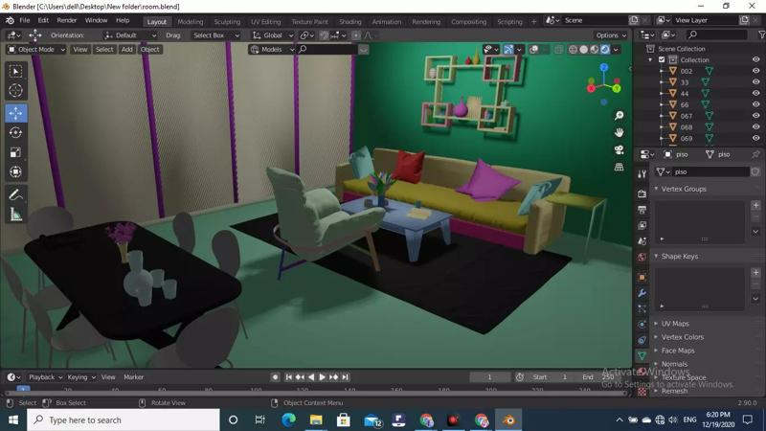Viewport: 766px width, 431px height.
Task: Open the World properties tab
Action: (x=642, y=257)
